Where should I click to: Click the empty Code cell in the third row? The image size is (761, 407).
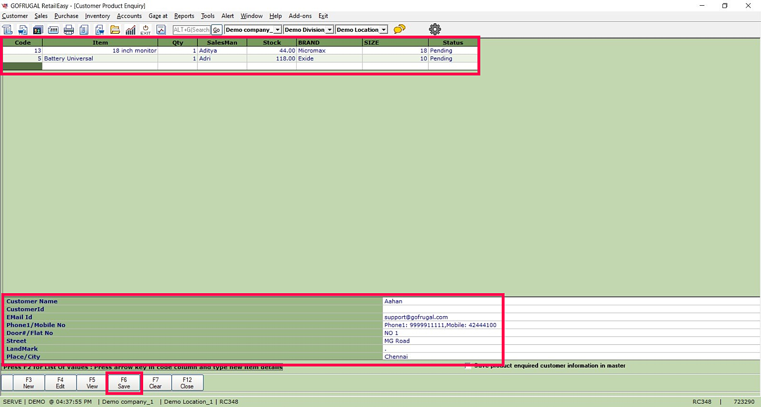tap(22, 66)
